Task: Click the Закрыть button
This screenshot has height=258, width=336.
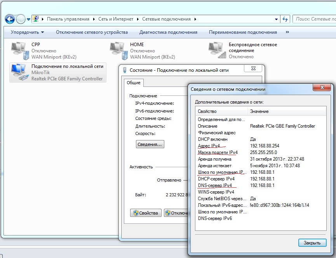Action: (312, 243)
